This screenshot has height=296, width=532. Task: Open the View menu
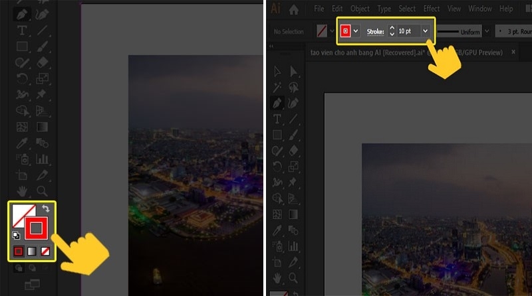[x=454, y=9]
